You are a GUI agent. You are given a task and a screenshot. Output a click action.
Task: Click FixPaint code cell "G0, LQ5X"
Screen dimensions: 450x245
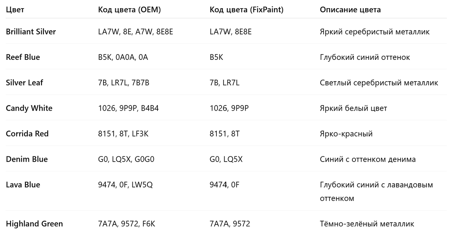tap(226, 159)
